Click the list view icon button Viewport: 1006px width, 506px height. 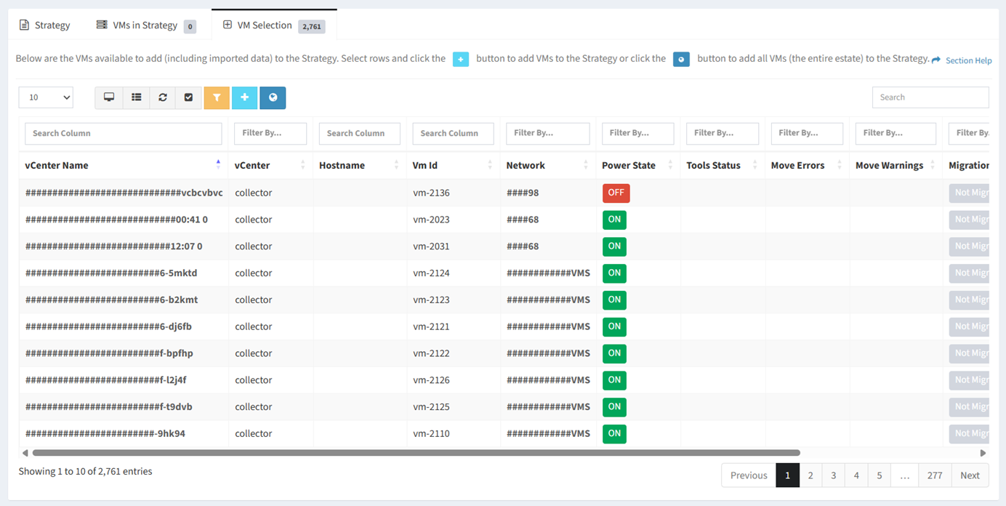click(137, 97)
